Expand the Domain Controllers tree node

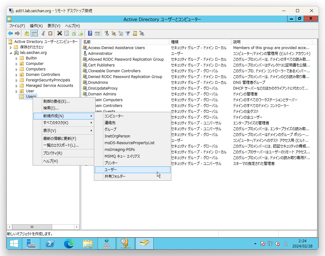tap(17, 75)
